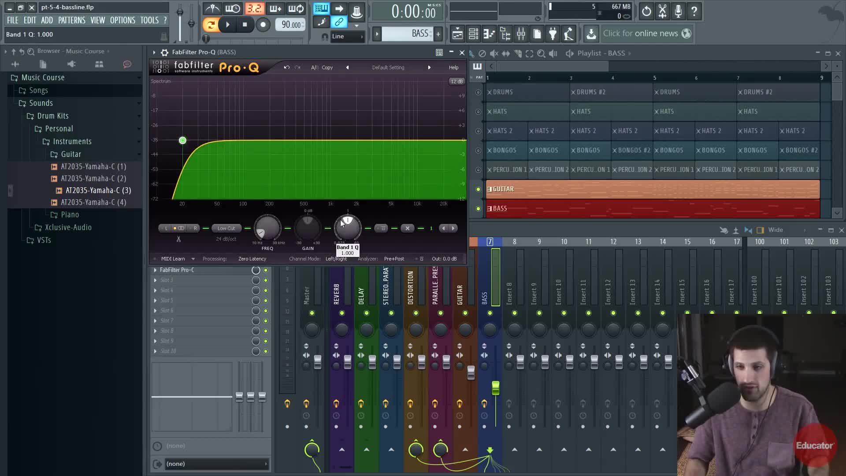Open the mixer window icon
This screenshot has height=476, width=846.
point(521,33)
